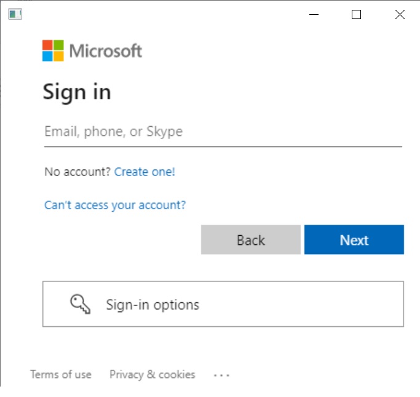This screenshot has width=420, height=397.
Task: Open the three-dot more options in footer
Action: click(221, 375)
